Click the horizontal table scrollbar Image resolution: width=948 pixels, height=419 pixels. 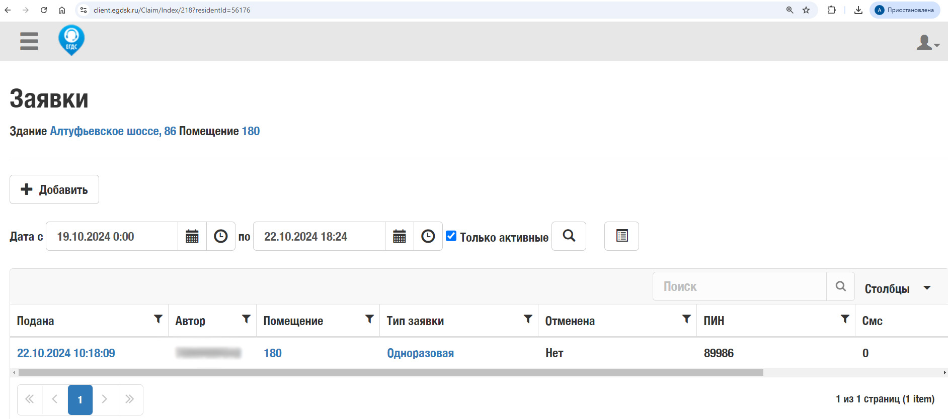tap(390, 373)
